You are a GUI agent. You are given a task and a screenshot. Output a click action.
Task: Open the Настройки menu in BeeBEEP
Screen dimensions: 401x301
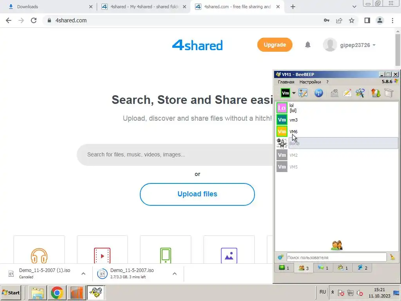pos(310,82)
